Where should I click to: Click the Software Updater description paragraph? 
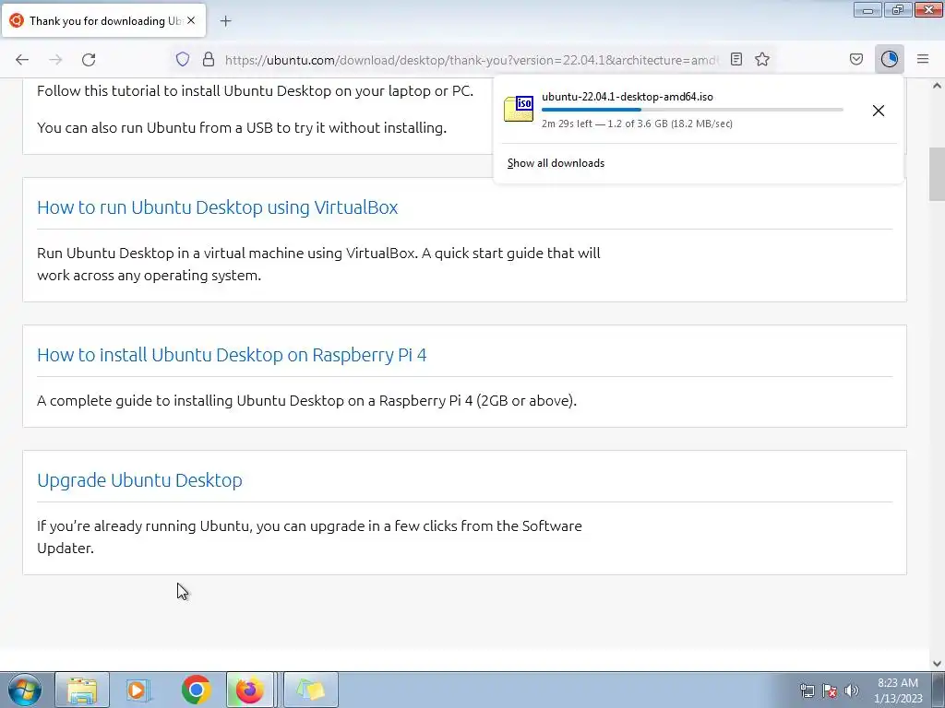click(x=309, y=537)
